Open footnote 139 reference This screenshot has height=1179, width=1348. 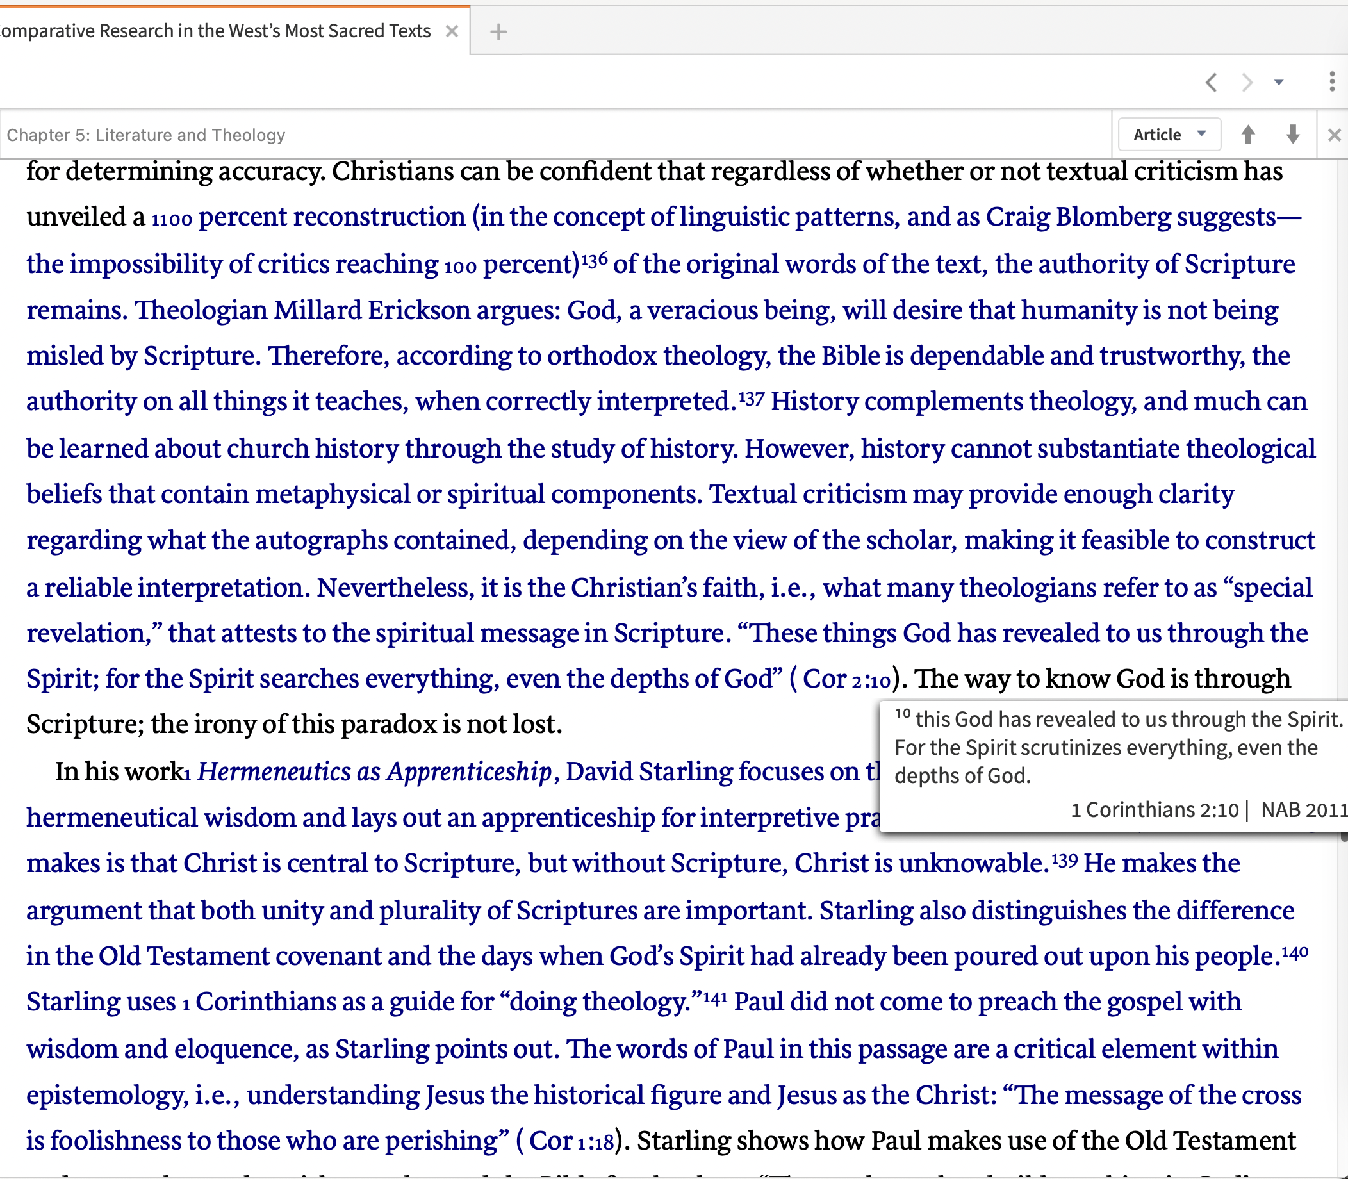tap(1064, 859)
